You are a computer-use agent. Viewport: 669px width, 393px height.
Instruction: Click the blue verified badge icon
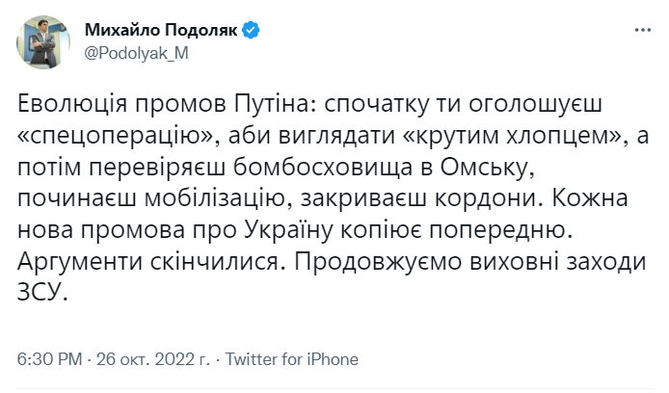tap(251, 30)
